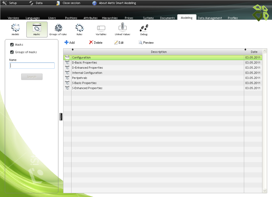Click the S-Enhanced Properties mask icon

tap(67, 88)
